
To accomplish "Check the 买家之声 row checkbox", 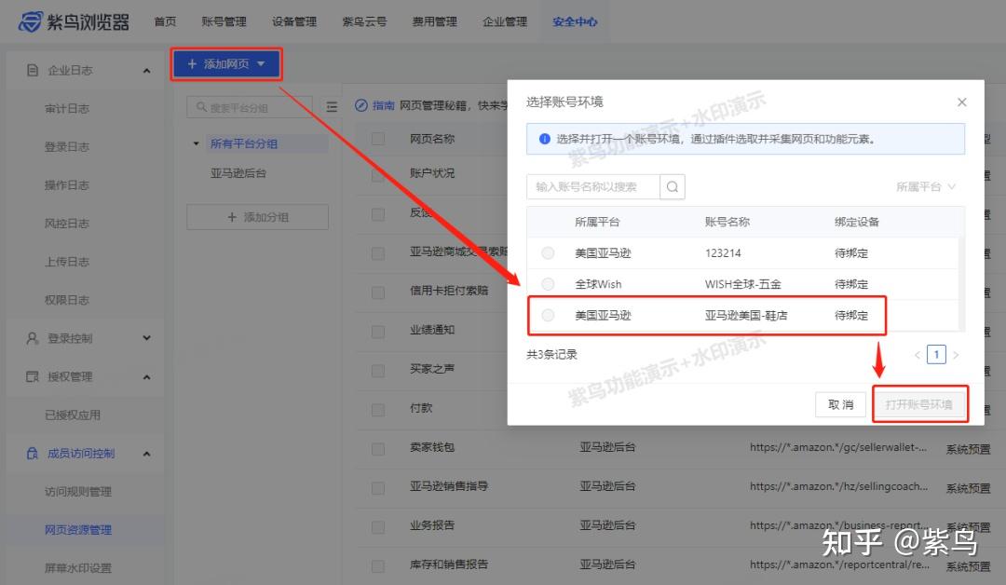I will [x=378, y=371].
